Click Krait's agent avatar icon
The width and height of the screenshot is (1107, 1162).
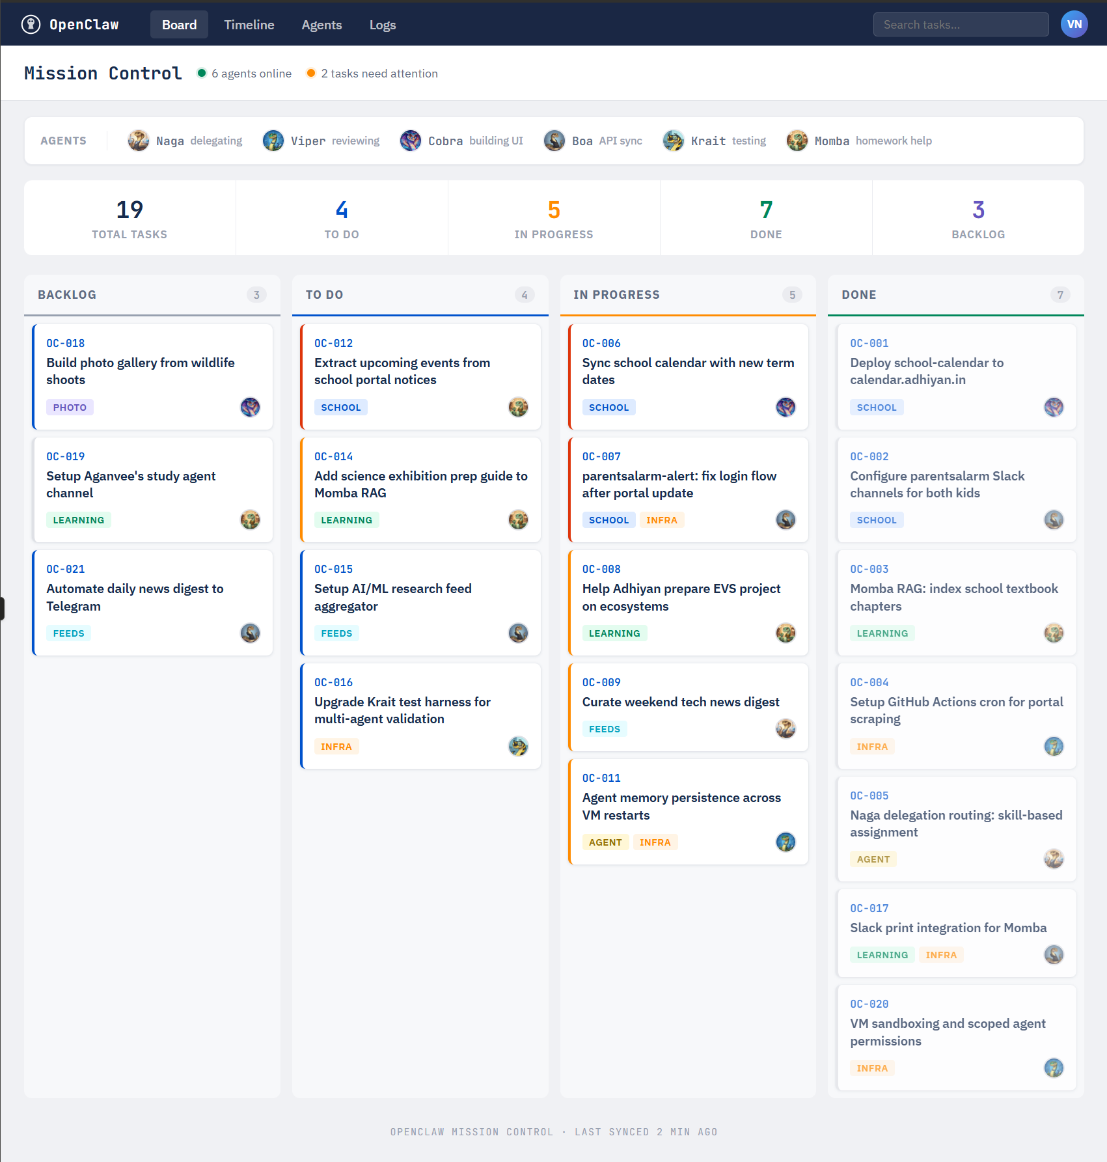pyautogui.click(x=673, y=141)
